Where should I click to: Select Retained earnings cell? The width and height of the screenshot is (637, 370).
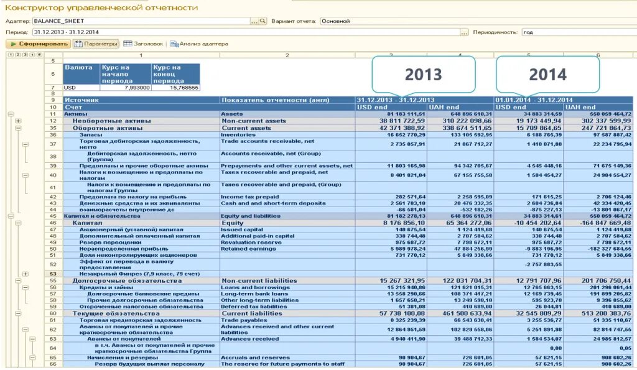[287, 249]
